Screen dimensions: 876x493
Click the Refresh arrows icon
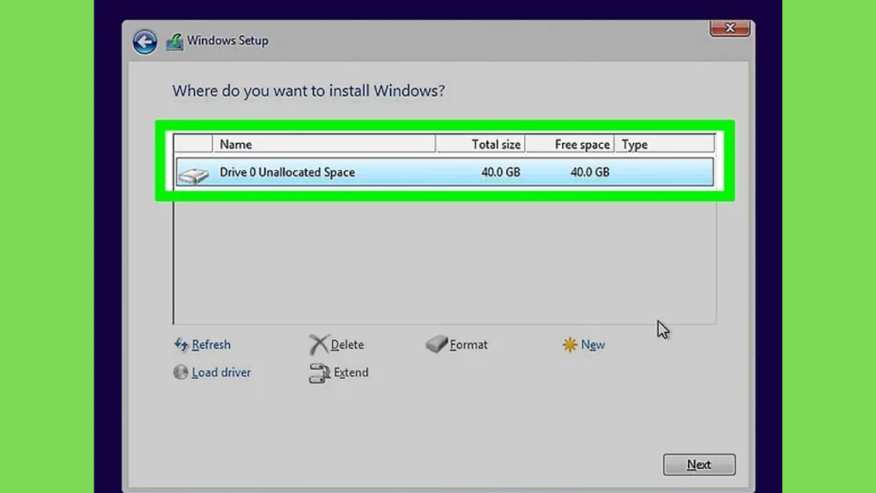pos(181,344)
